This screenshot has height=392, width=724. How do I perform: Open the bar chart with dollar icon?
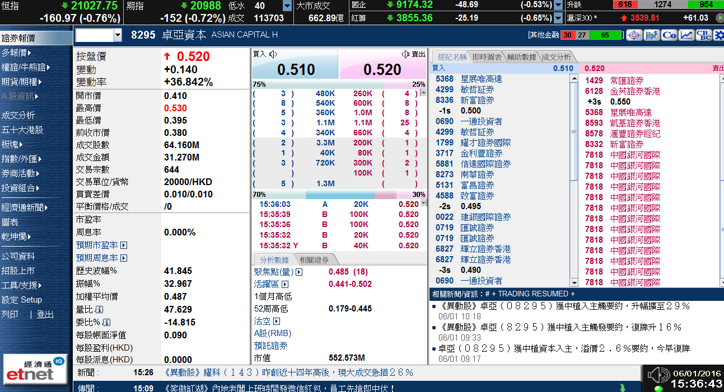[652, 35]
